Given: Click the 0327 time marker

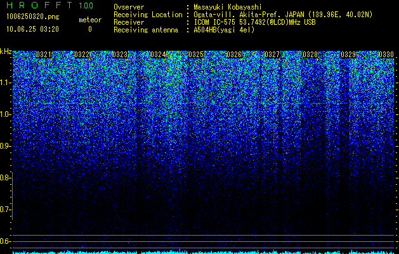Looking at the screenshot, I should [272, 55].
